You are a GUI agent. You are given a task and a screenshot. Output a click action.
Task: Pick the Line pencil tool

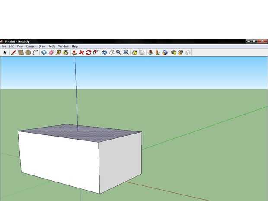click(x=13, y=52)
